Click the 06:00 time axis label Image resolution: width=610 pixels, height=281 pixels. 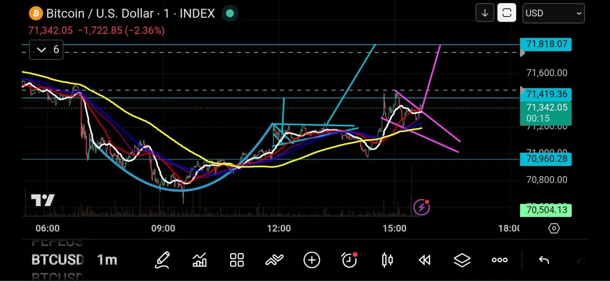pyautogui.click(x=48, y=228)
